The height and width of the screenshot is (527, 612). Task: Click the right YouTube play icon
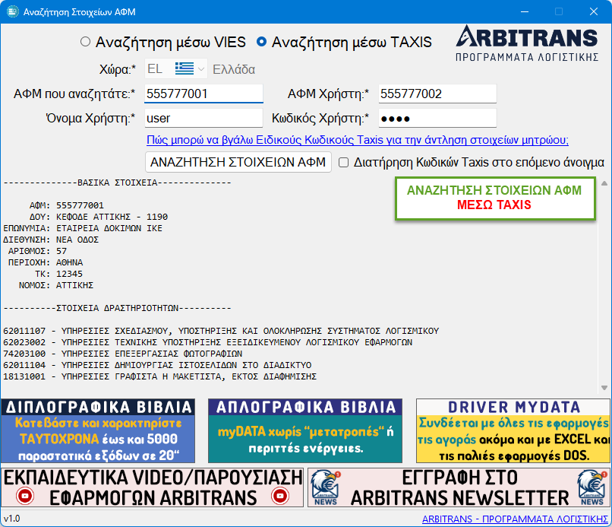(280, 496)
